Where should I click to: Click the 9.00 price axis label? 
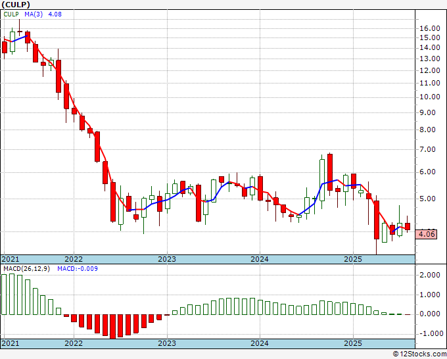(427, 112)
